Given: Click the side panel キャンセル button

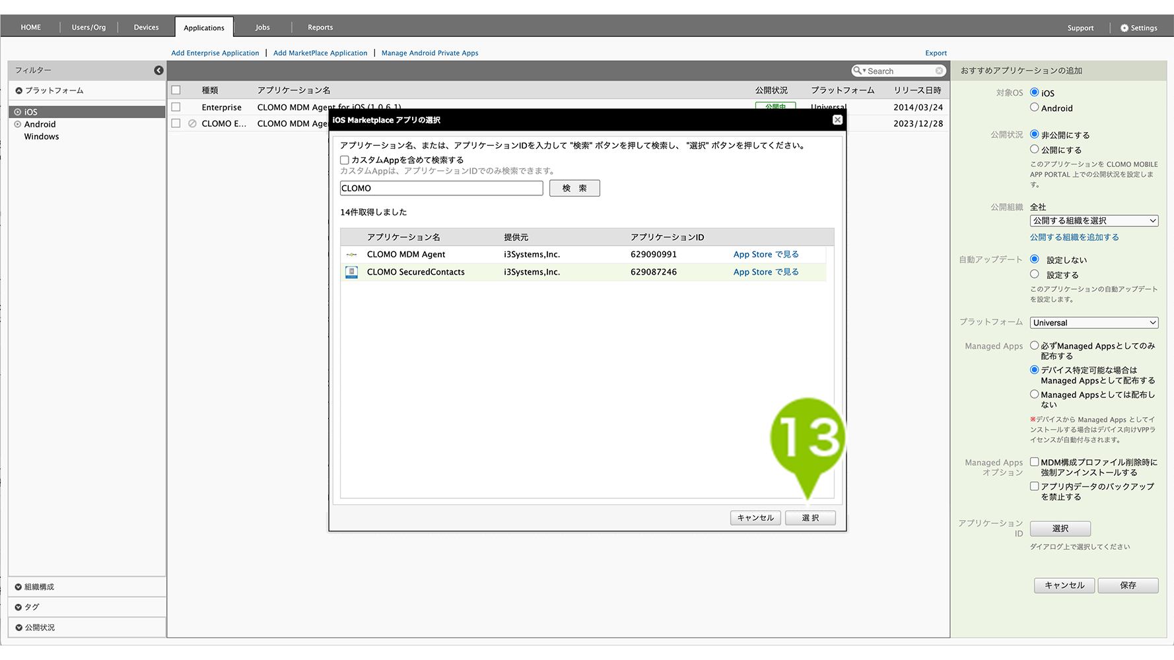Looking at the screenshot, I should [x=1064, y=585].
